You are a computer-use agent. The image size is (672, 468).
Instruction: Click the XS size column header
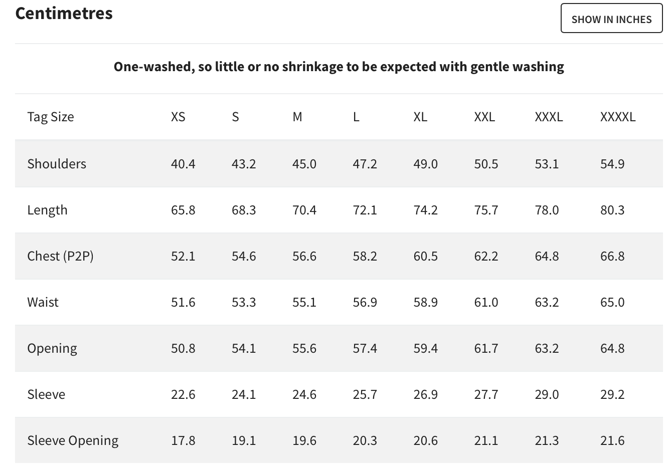tap(178, 117)
